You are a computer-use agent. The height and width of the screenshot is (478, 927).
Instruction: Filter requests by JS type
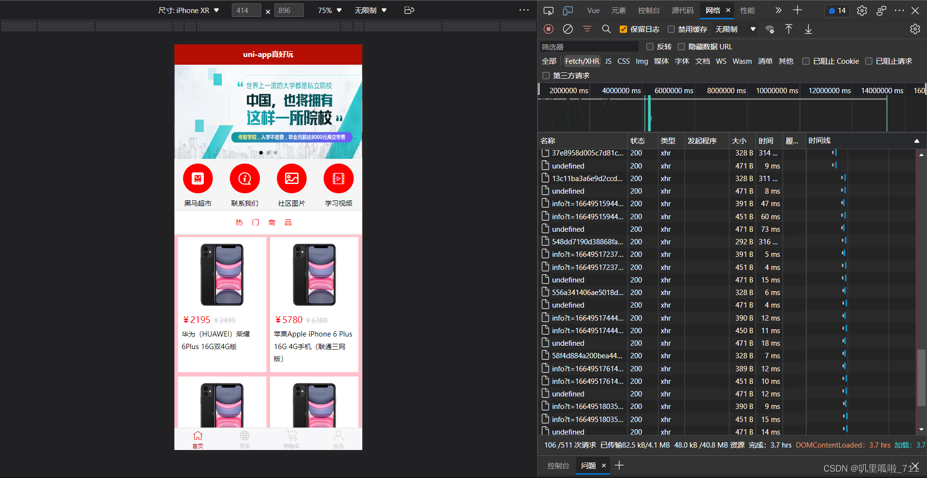pyautogui.click(x=608, y=61)
